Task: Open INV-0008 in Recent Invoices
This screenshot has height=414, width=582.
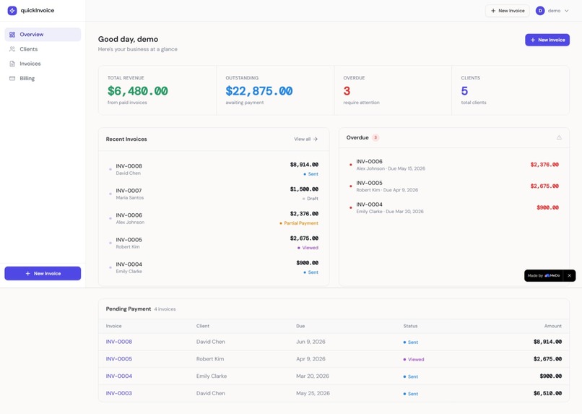Action: coord(214,169)
